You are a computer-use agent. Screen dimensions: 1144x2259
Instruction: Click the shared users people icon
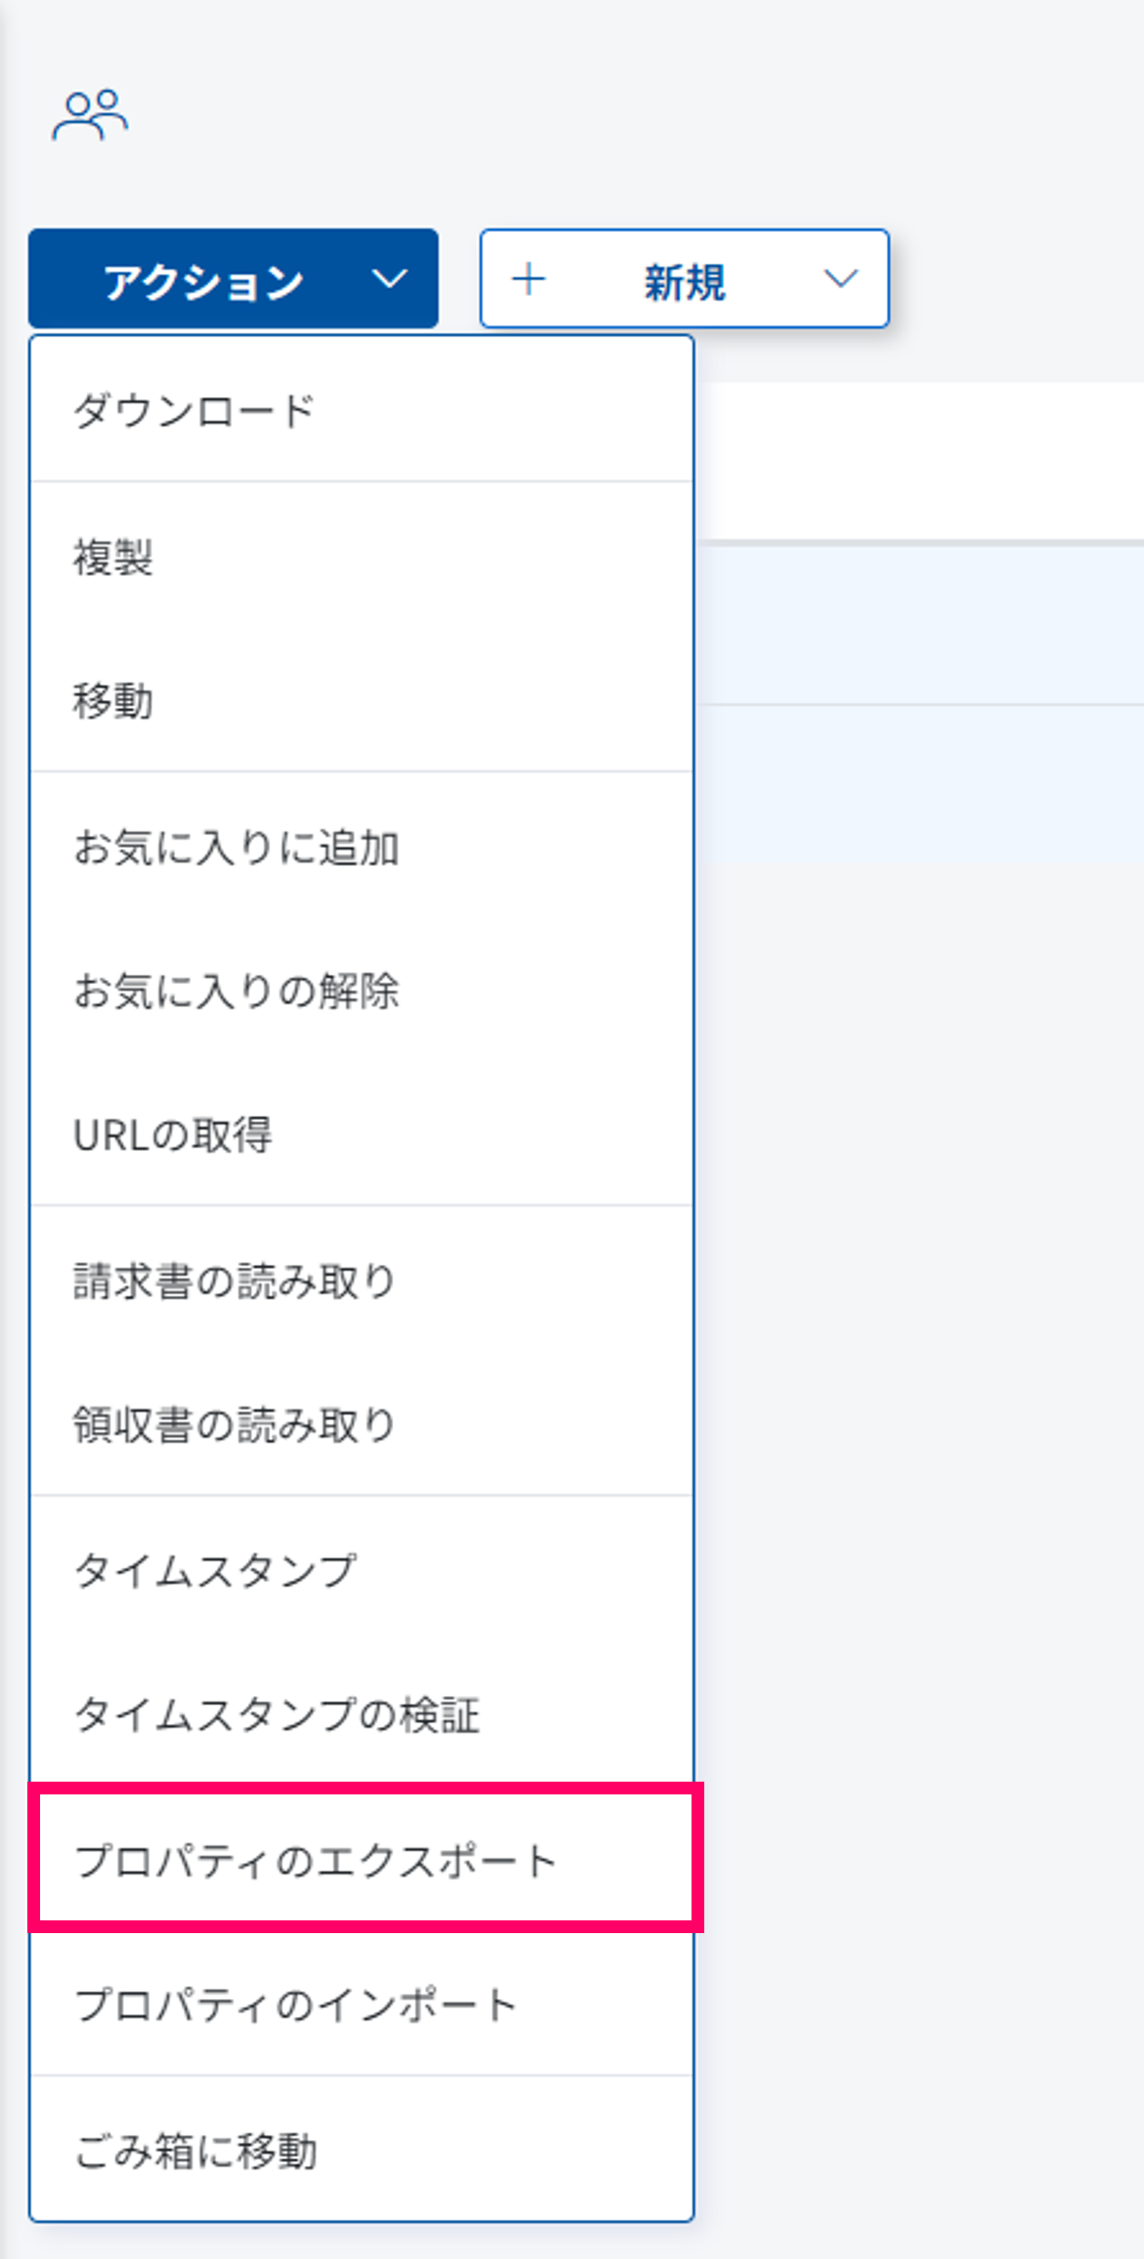pyautogui.click(x=89, y=115)
